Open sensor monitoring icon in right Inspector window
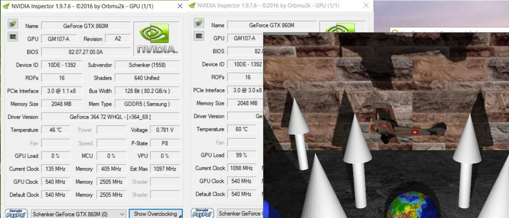Image resolution: width=509 pixels, height=218 pixels. (x=199, y=36)
